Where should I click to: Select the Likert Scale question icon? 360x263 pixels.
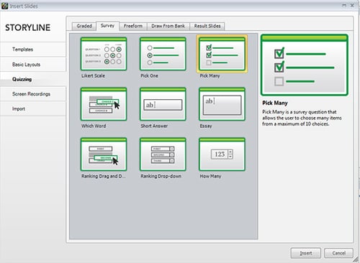tap(104, 54)
